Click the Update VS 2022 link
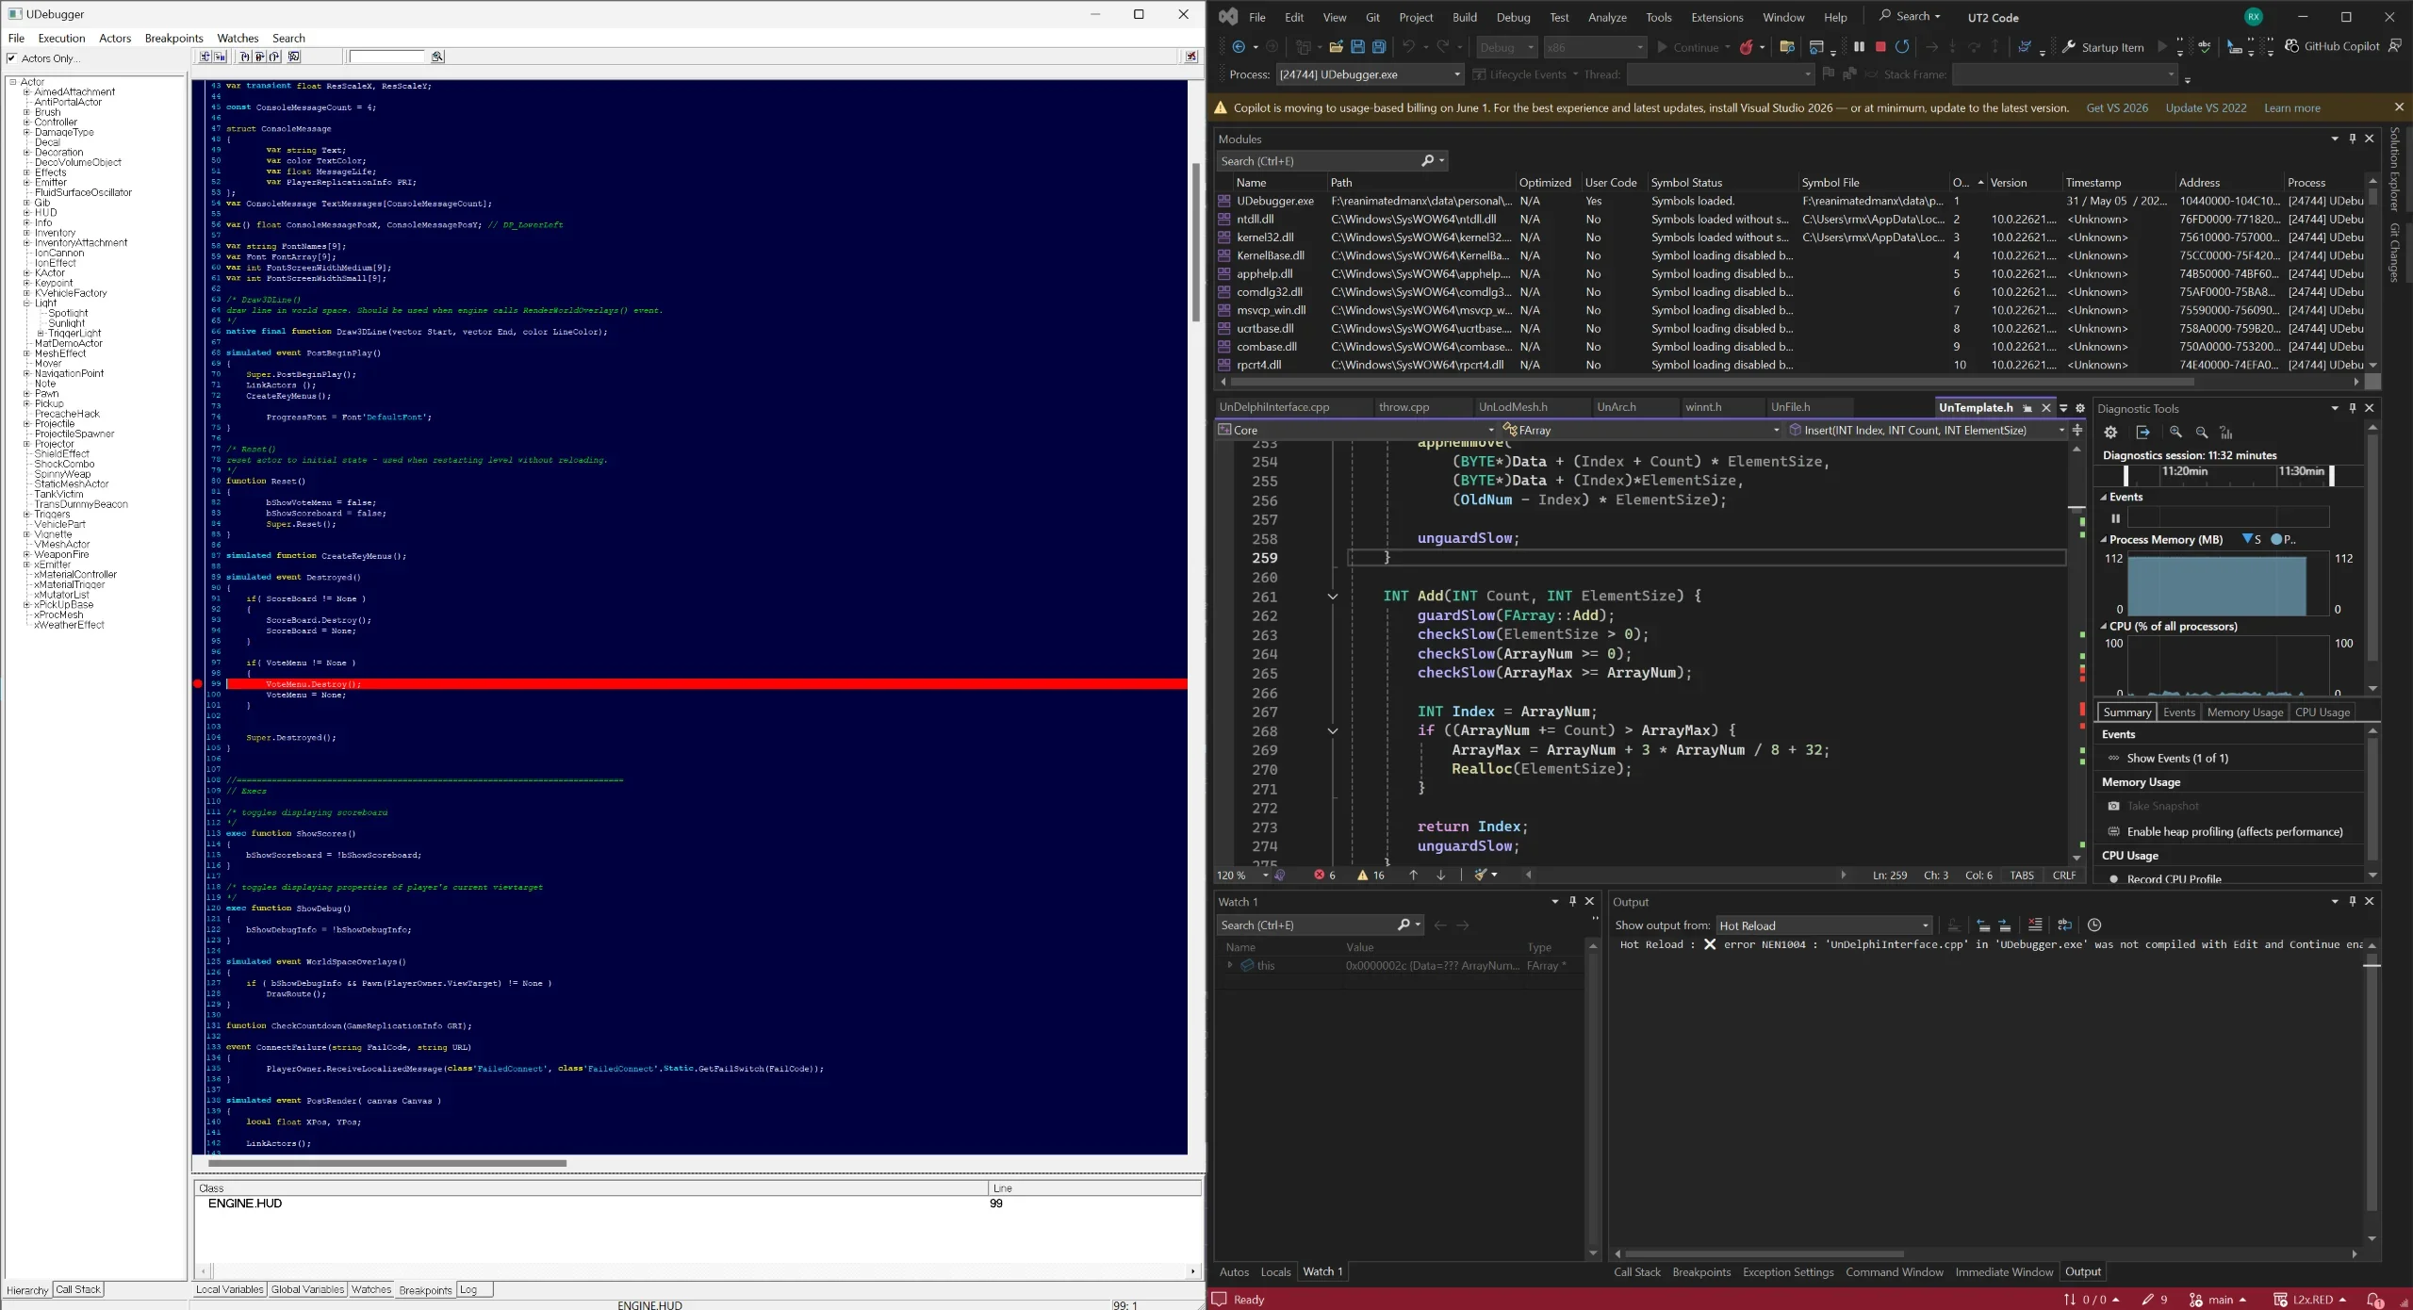The width and height of the screenshot is (2413, 1310). click(2206, 107)
